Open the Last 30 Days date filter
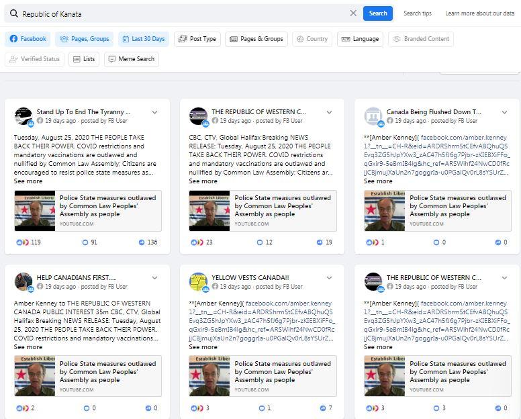This screenshot has height=419, width=521. click(x=144, y=39)
